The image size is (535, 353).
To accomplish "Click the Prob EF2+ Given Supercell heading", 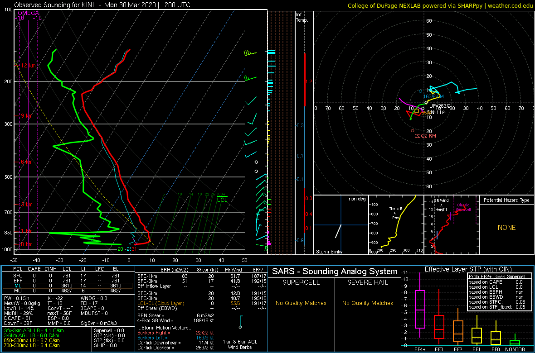I will pyautogui.click(x=496, y=277).
